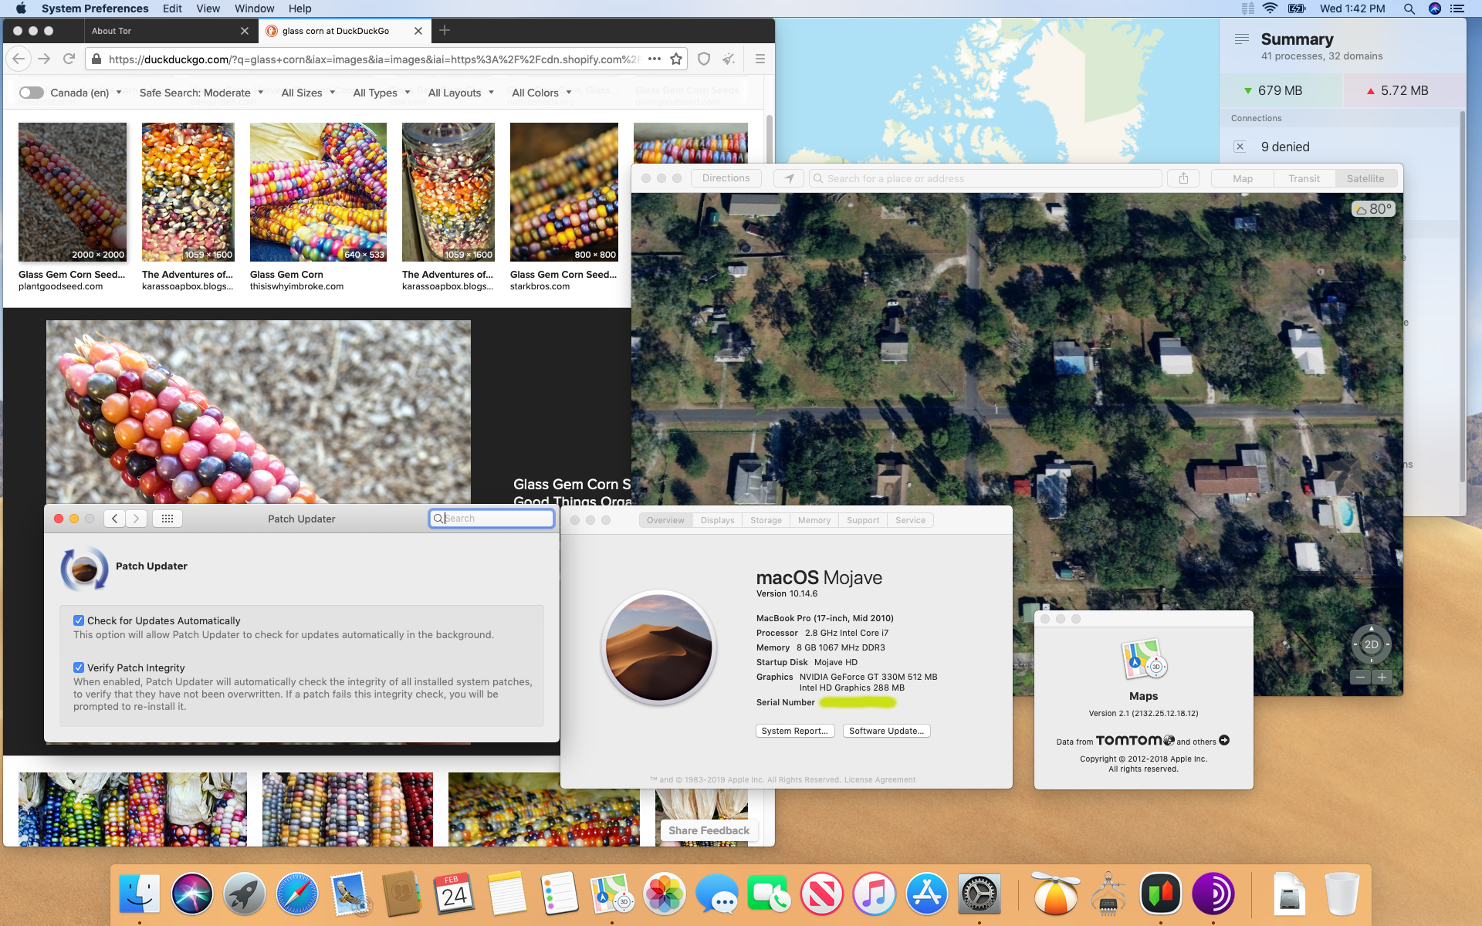Image resolution: width=1482 pixels, height=926 pixels.
Task: Zoom in the map with plus button
Action: click(1382, 677)
